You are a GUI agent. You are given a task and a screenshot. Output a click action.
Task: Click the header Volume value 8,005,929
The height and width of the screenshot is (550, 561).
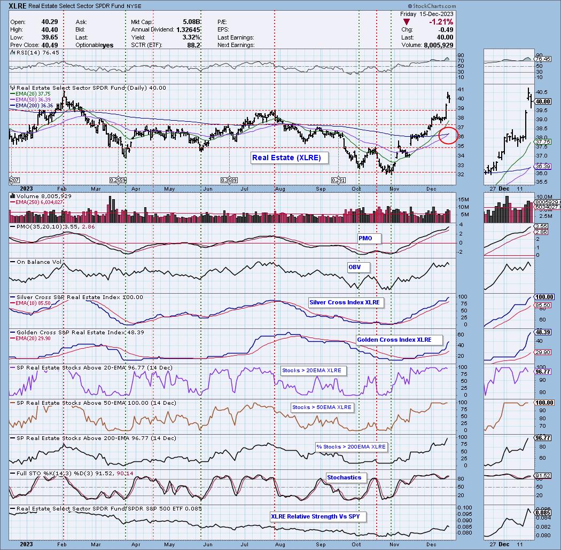(x=438, y=45)
